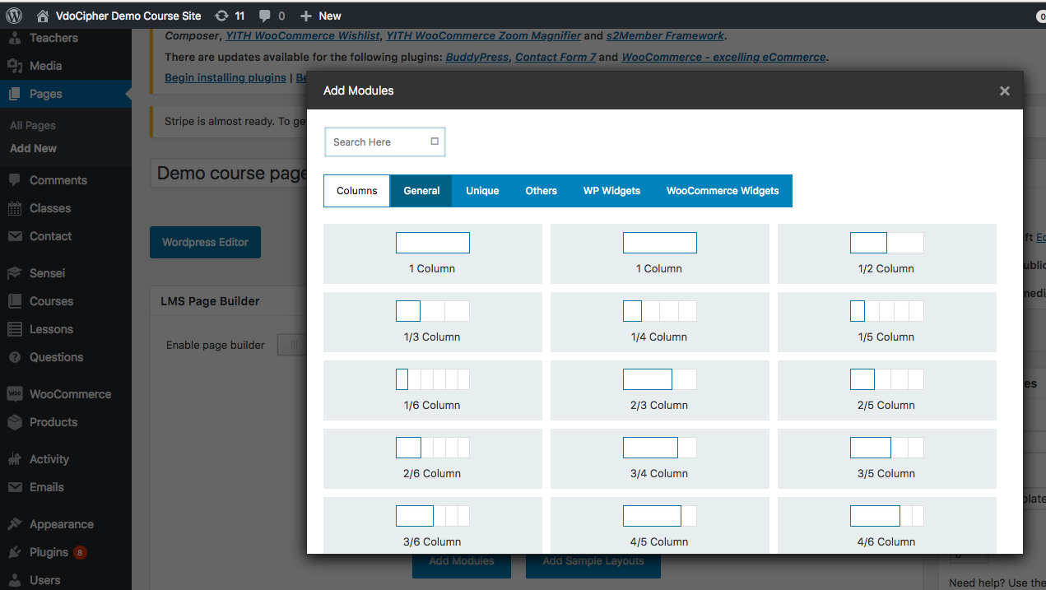
Task: Switch to the General tab
Action: 421,191
